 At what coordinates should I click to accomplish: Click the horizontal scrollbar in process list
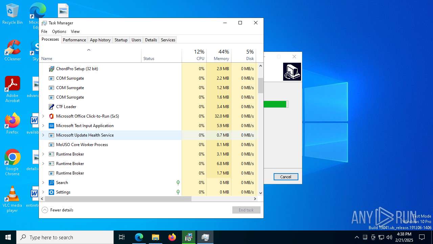click(x=118, y=199)
